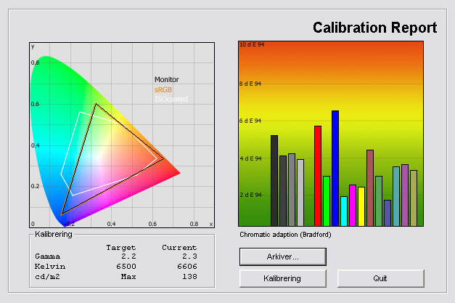Click the 10 d E 94 axis label
455x303 pixels.
(x=252, y=44)
